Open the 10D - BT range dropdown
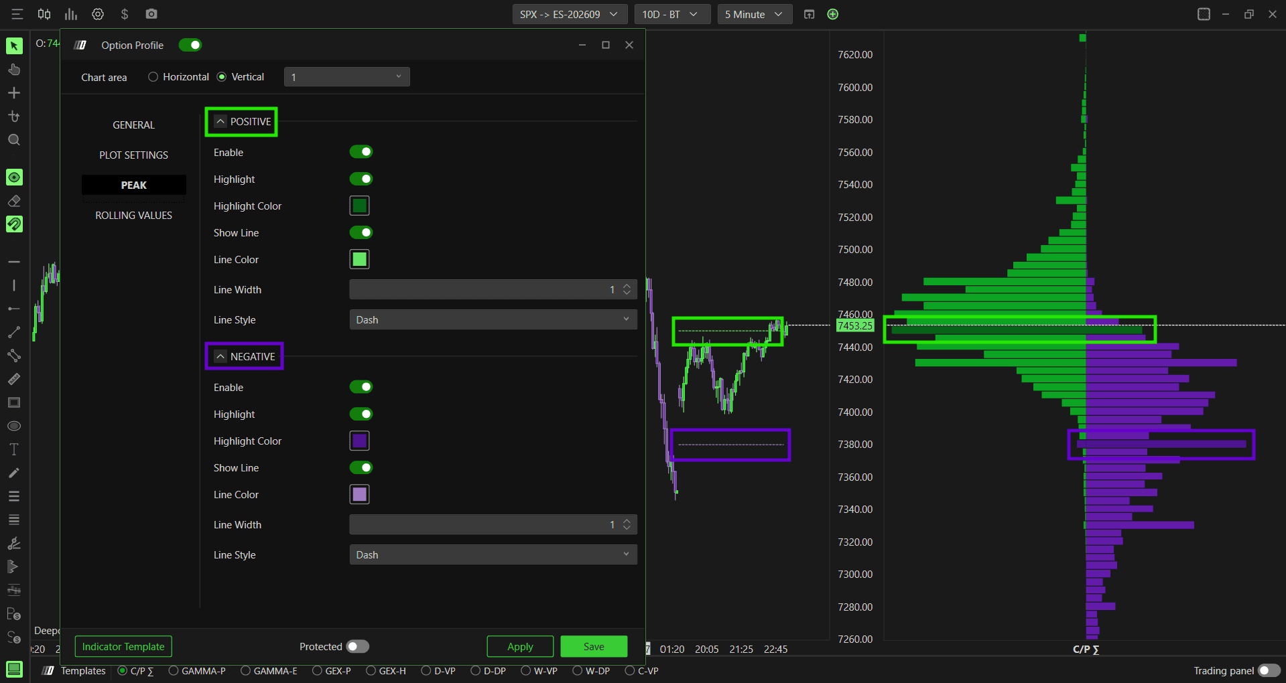 (x=672, y=14)
